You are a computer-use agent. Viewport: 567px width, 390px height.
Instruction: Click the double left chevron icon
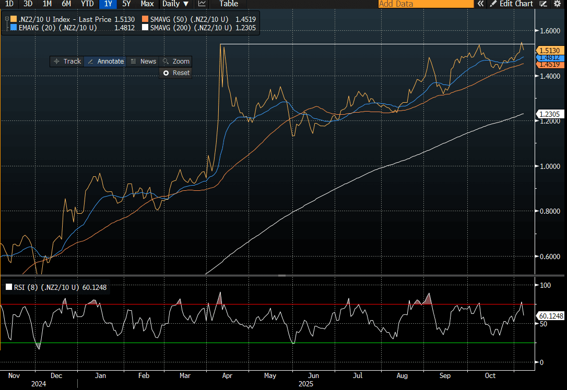click(480, 4)
